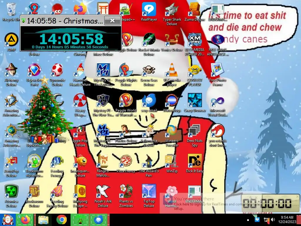Click the 14:05:58 countdown display
This screenshot has width=301, height=226.
tap(71, 39)
